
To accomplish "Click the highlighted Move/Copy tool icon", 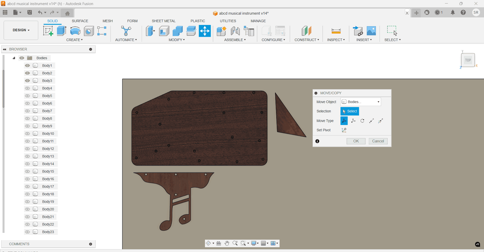I will (x=205, y=31).
